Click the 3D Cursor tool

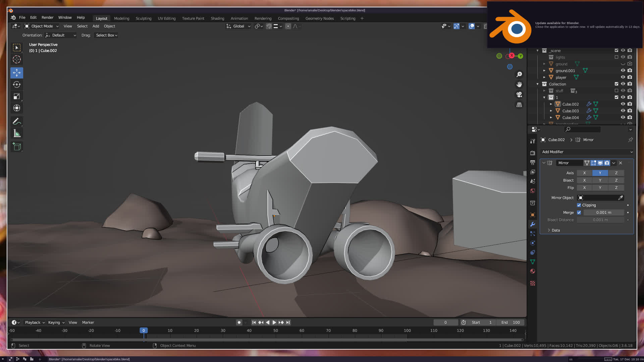(x=16, y=60)
